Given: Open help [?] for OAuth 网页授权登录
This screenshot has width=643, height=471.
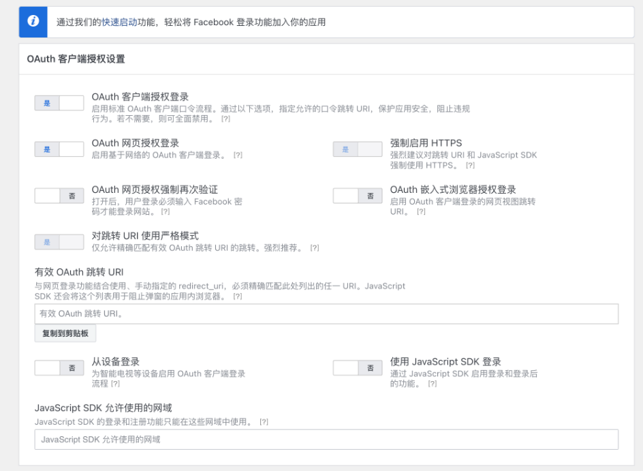Looking at the screenshot, I should [238, 155].
